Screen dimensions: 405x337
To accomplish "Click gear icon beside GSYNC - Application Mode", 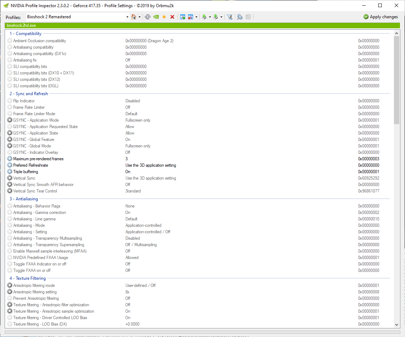I will coord(10,120).
